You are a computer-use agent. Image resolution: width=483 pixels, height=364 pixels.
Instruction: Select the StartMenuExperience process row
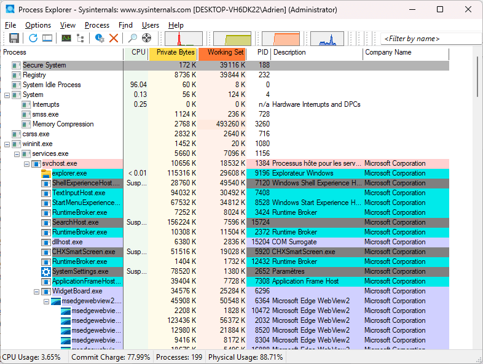click(x=224, y=203)
